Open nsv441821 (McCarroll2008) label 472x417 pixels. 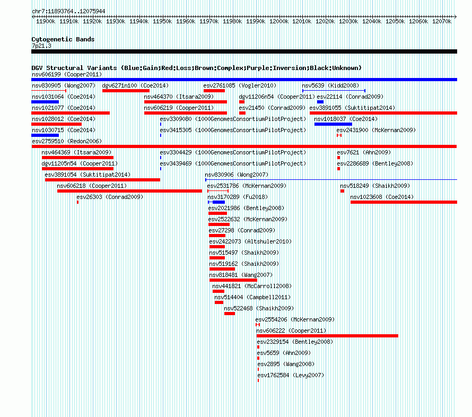pyautogui.click(x=252, y=286)
